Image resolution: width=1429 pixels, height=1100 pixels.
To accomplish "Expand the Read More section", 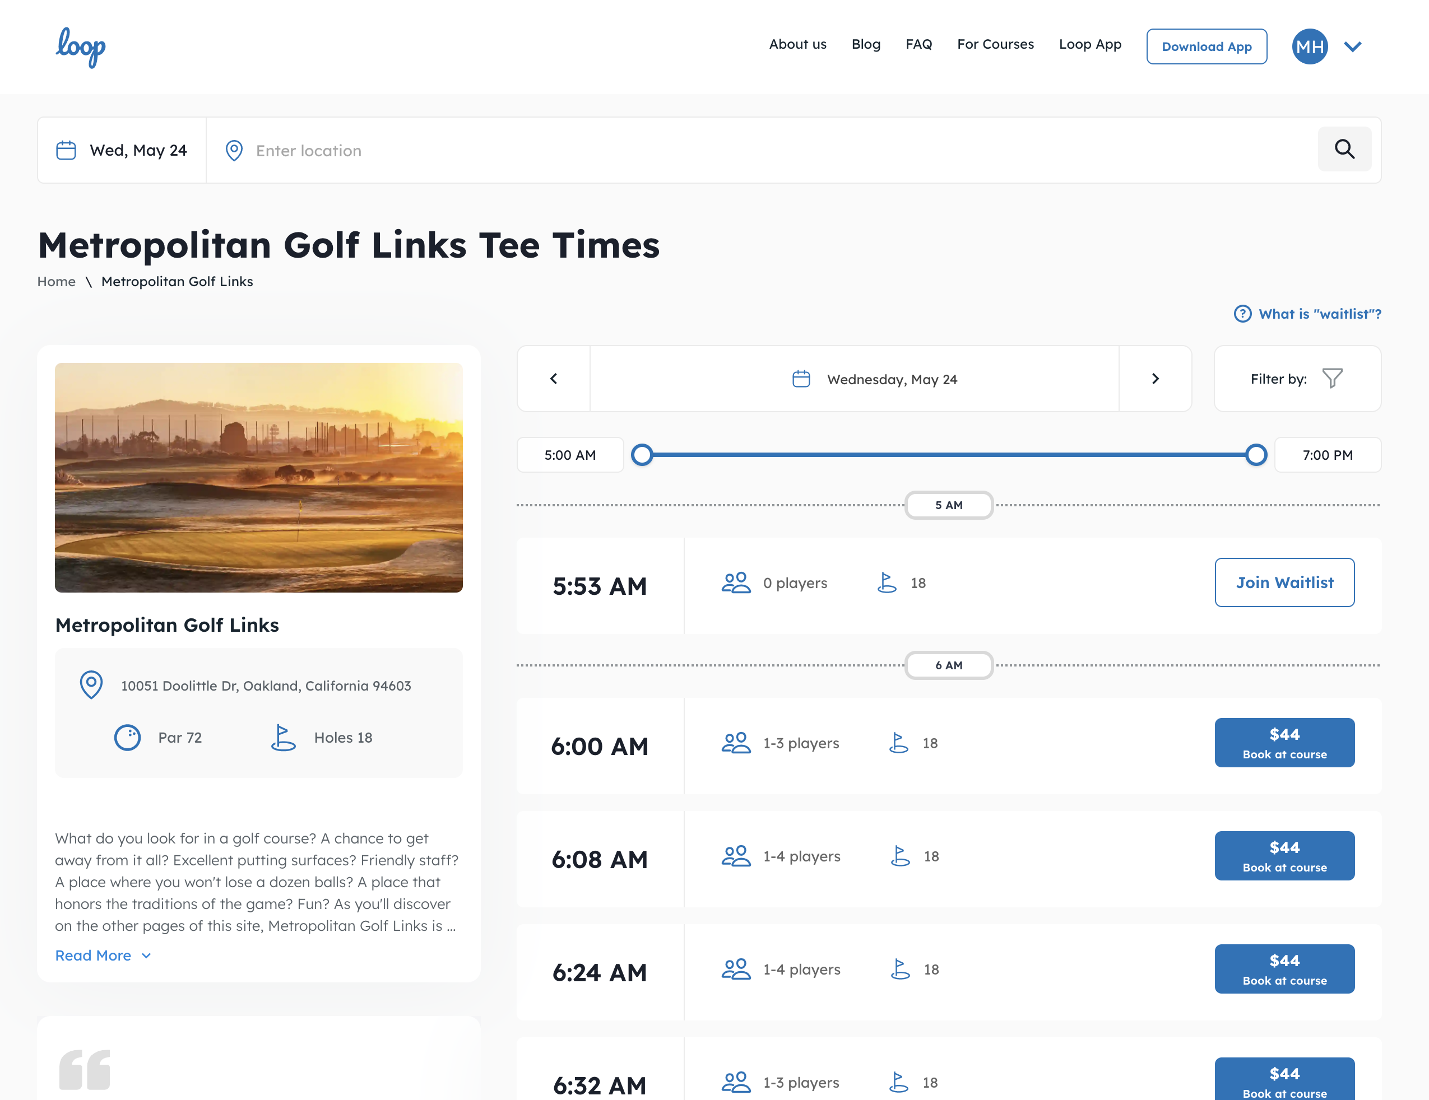I will (x=103, y=955).
